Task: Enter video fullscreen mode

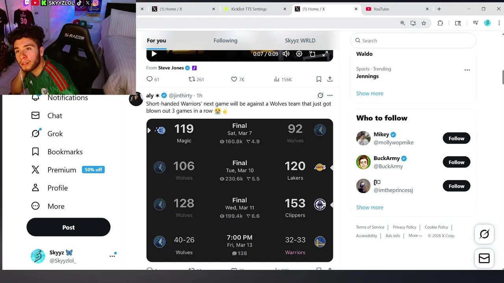Action: (x=325, y=54)
